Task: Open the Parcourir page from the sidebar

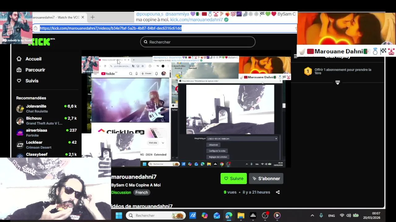Action: [31, 70]
